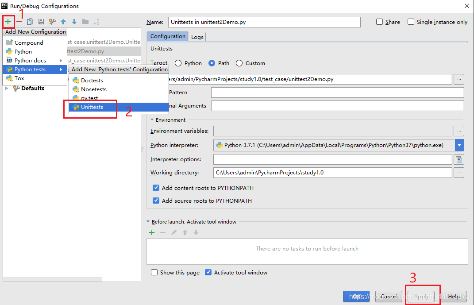Select Doctests in Python tests submenu

coord(119,81)
